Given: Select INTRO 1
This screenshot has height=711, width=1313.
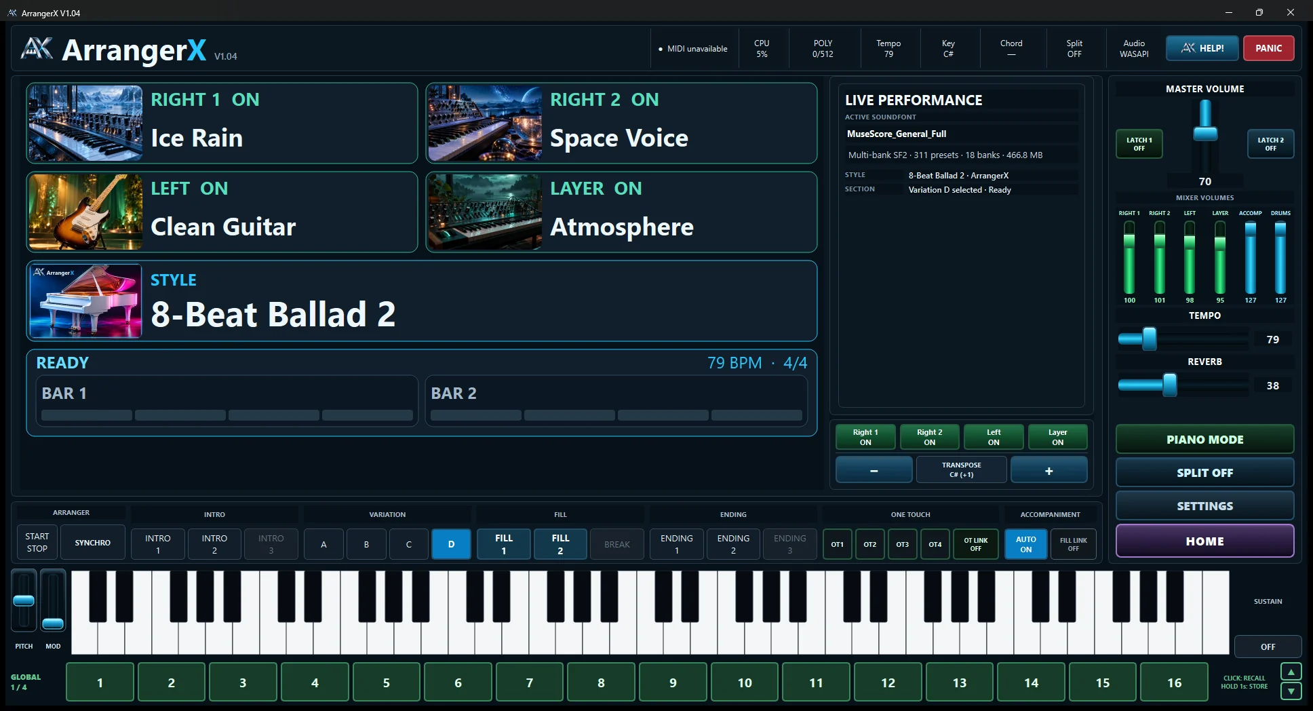Looking at the screenshot, I should [158, 543].
